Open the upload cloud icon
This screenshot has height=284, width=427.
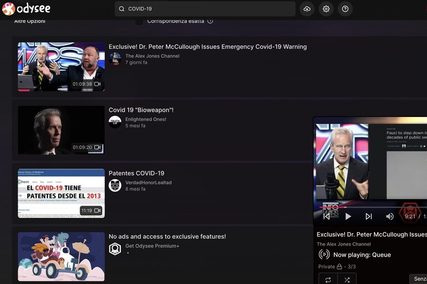tap(307, 9)
